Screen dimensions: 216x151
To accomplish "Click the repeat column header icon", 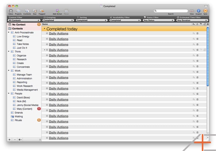I will 197,24.
